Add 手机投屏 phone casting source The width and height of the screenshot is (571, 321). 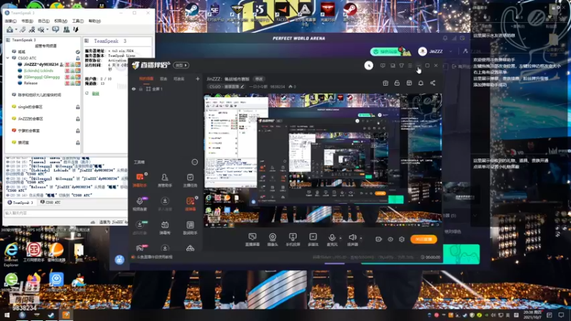(x=293, y=240)
